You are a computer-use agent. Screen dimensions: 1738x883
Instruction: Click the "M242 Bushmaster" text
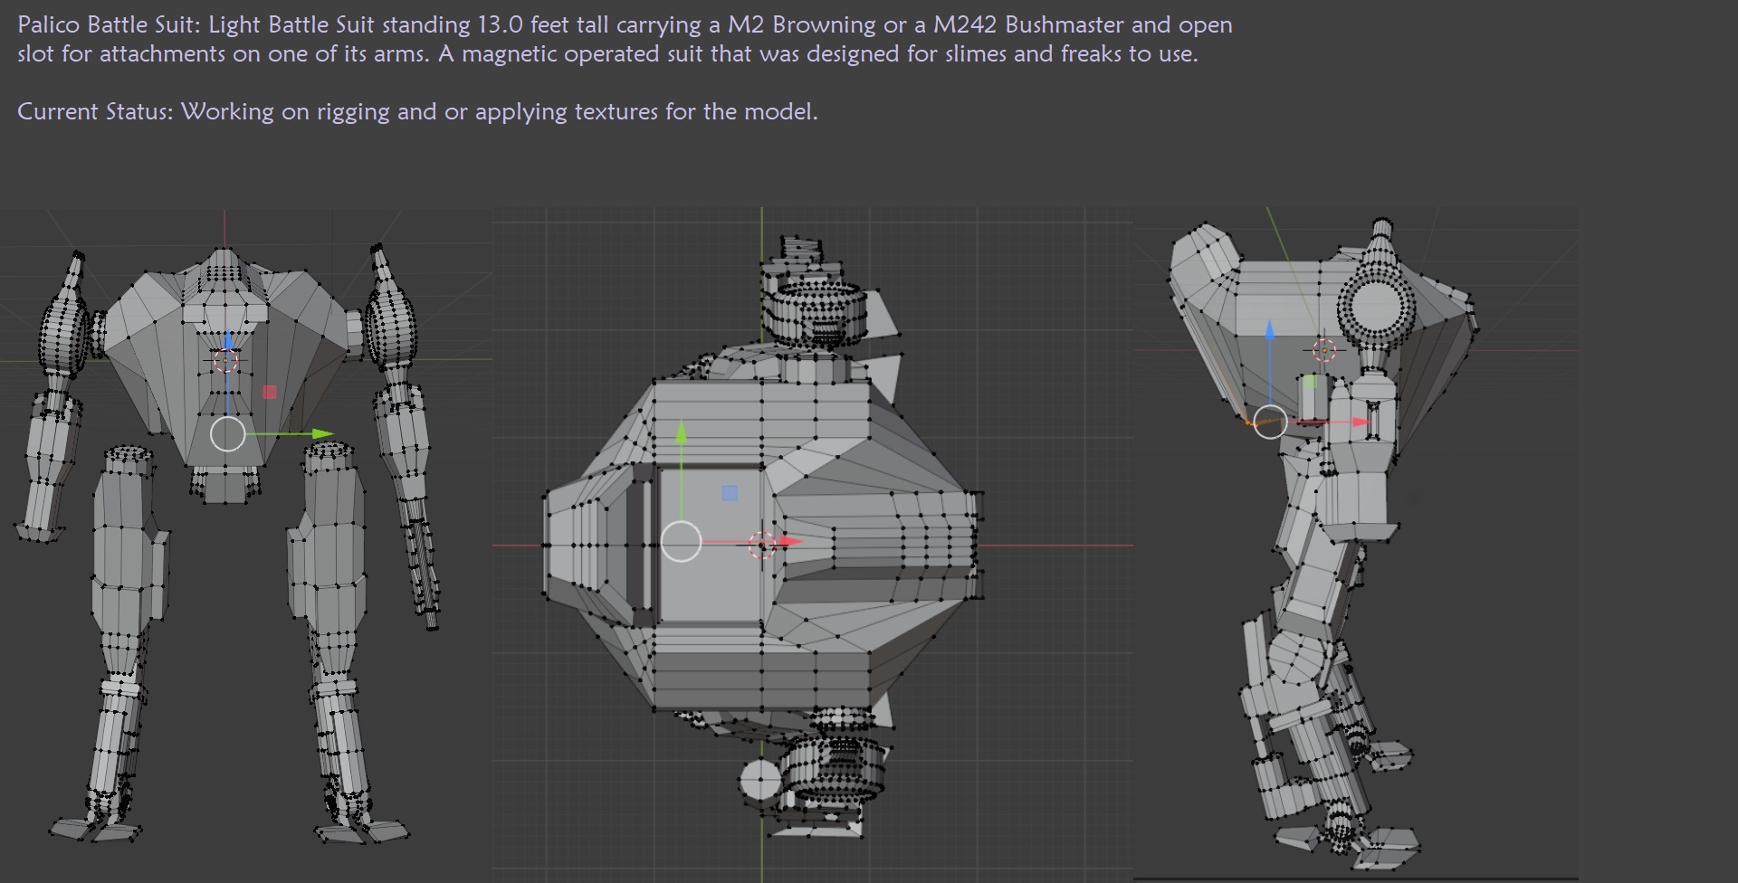(1028, 24)
